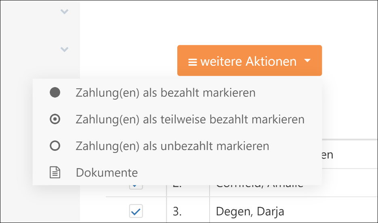Click the hamburger icon in weitere Aktionen
The image size is (378, 223).
pyautogui.click(x=193, y=62)
